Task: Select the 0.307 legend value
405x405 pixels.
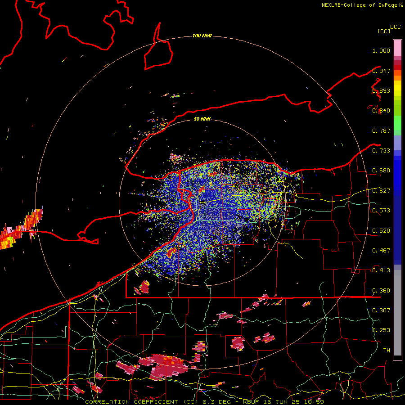Action: click(381, 310)
